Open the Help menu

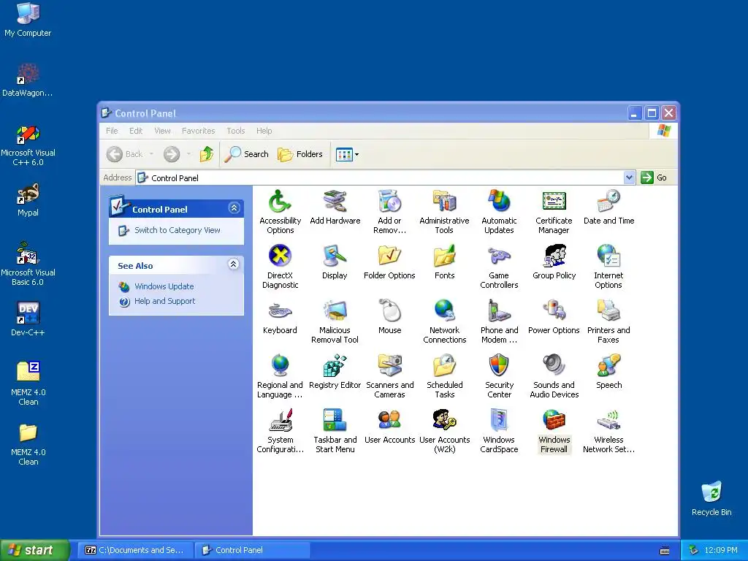coord(264,131)
